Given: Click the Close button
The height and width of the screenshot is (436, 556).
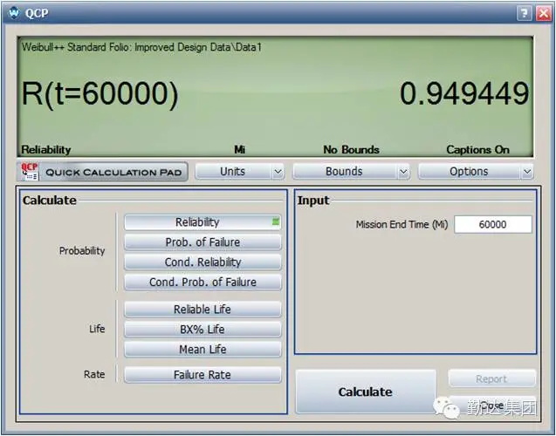Looking at the screenshot, I should pyautogui.click(x=491, y=405).
